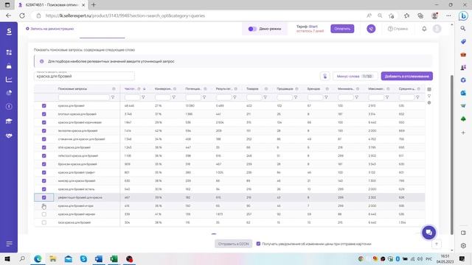Click the Windows Start button
The image size is (472, 265).
click(x=7, y=258)
